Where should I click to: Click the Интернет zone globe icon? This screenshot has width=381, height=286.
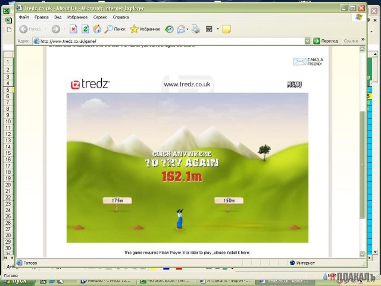pos(292,263)
